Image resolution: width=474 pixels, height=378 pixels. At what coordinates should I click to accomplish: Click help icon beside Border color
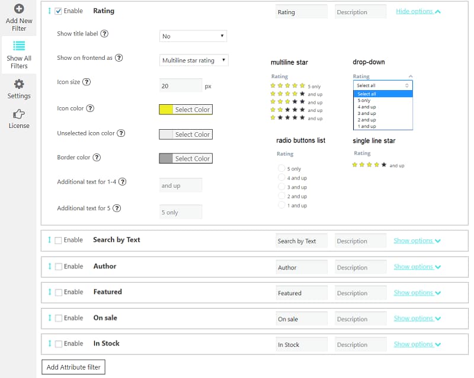pyautogui.click(x=97, y=157)
